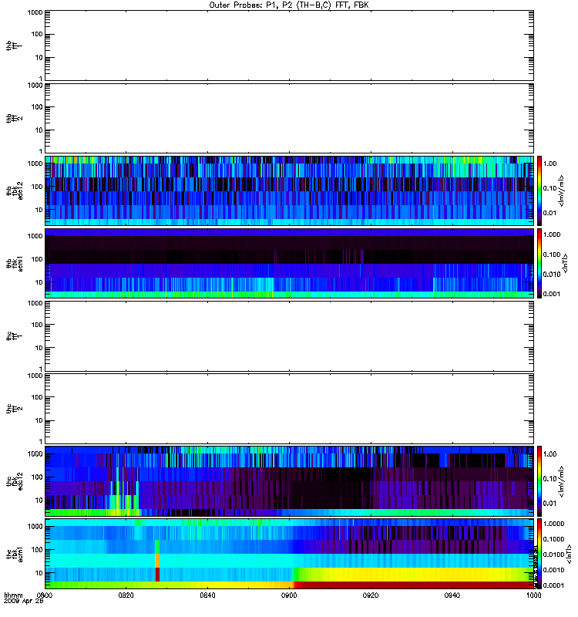This screenshot has width=578, height=617.
Task: Click the yellow band after 0900 in thc scm1 panel
Action: (413, 575)
